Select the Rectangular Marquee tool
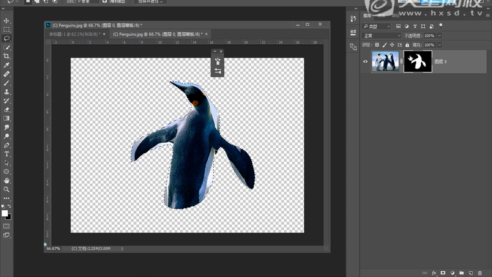 point(6,30)
